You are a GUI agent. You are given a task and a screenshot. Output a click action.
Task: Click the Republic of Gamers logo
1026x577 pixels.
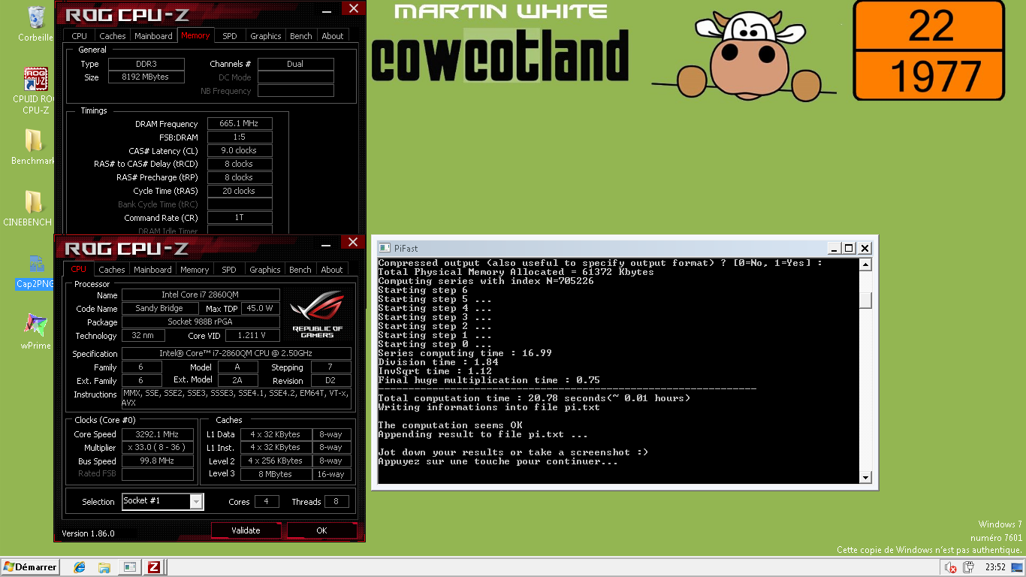[317, 315]
